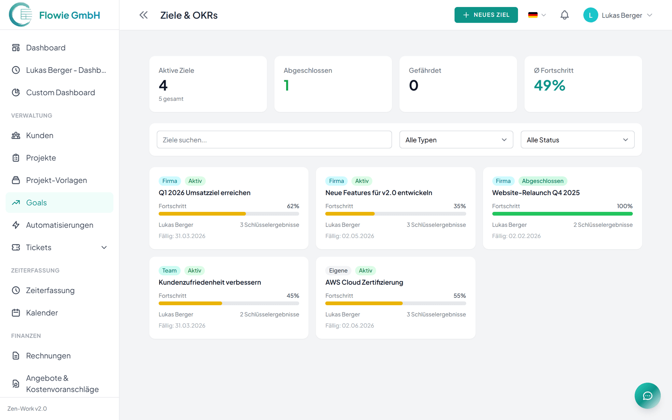Open the chat support bubble
Viewport: 672px width, 420px height.
pyautogui.click(x=647, y=396)
